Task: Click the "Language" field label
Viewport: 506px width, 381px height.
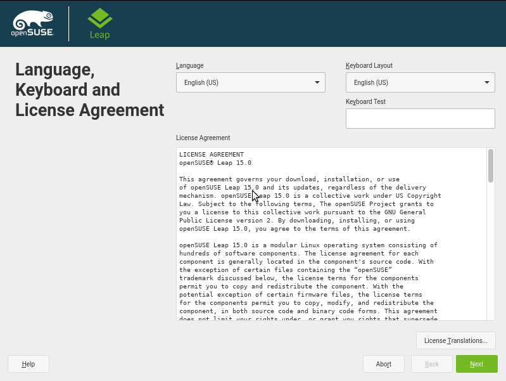Action: 190,65
